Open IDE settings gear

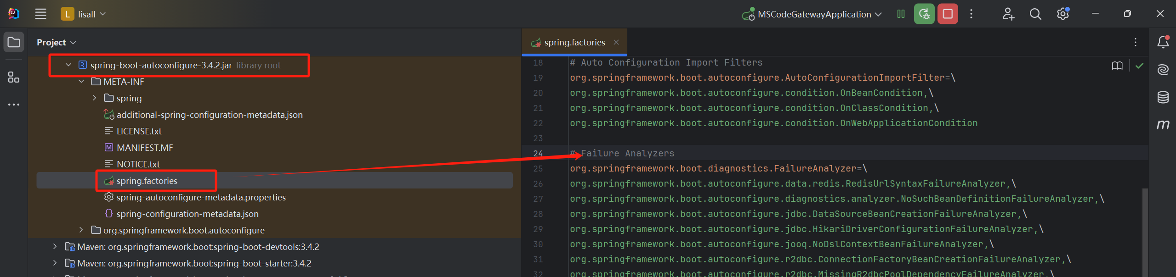click(1062, 14)
